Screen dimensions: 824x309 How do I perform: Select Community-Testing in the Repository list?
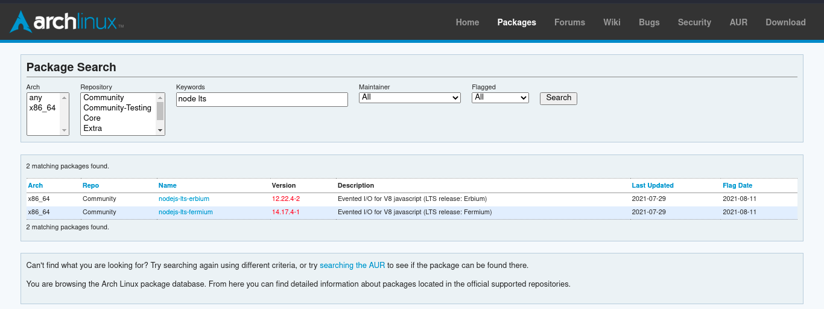point(118,108)
